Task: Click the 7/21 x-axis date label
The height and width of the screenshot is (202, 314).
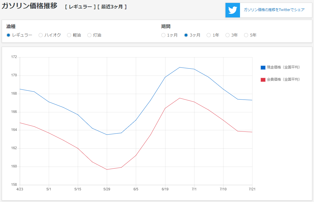Action: click(252, 189)
